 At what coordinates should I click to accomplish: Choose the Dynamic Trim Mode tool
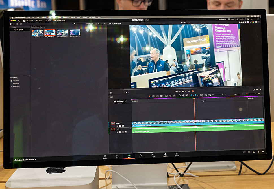pyautogui.click(x=158, y=96)
